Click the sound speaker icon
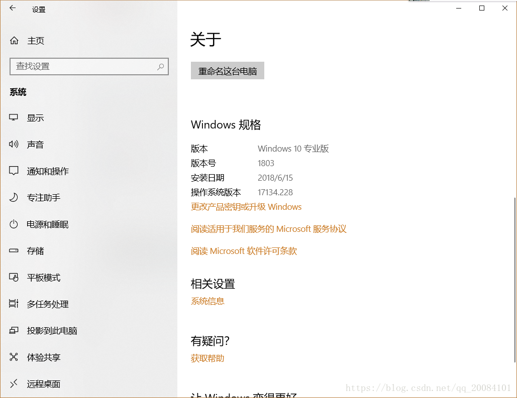Viewport: 517px width, 398px height. [x=14, y=145]
